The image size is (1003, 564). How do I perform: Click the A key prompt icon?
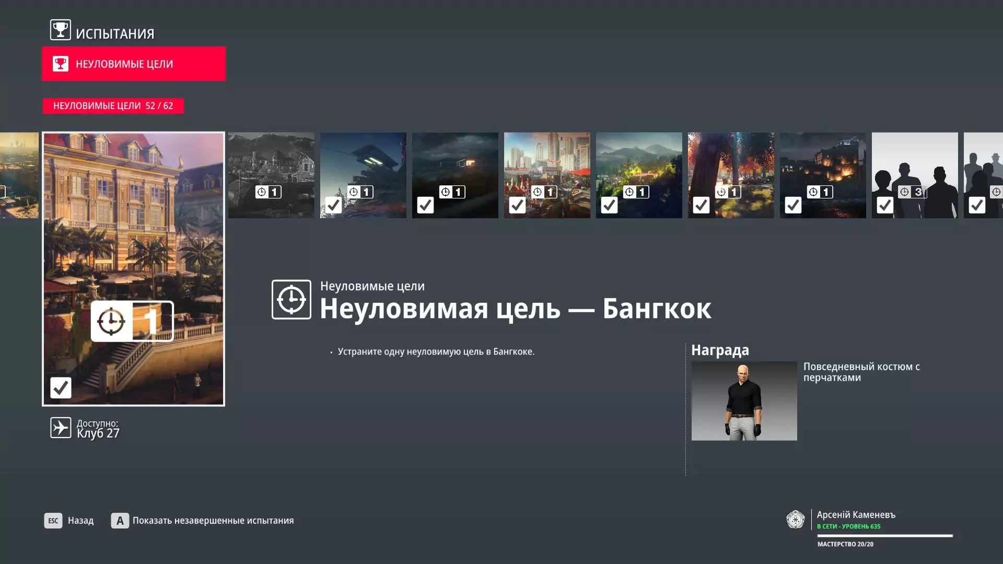tap(120, 521)
